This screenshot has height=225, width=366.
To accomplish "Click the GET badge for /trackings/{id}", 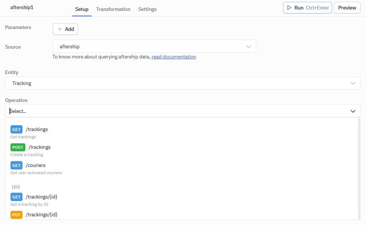I will (x=16, y=197).
